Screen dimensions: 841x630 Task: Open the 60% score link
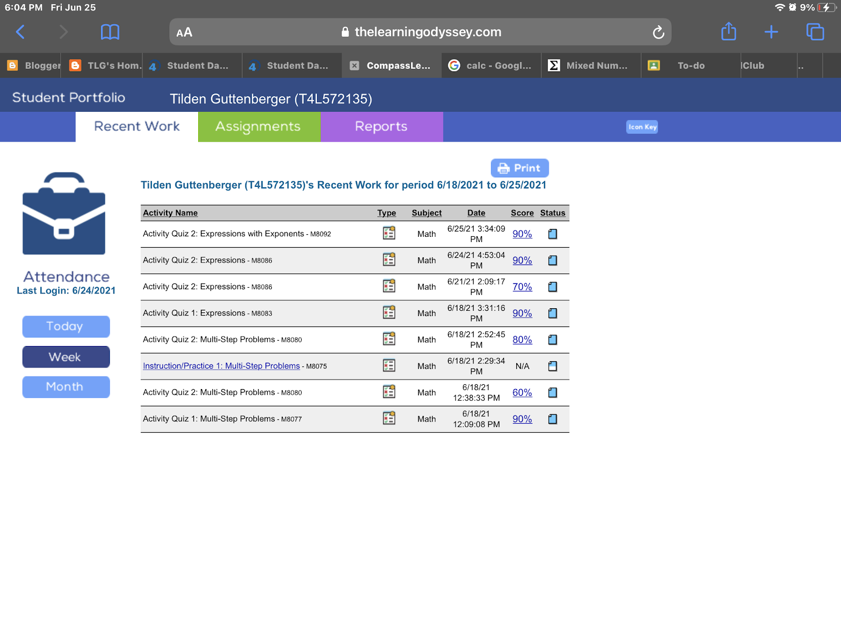[x=522, y=393]
